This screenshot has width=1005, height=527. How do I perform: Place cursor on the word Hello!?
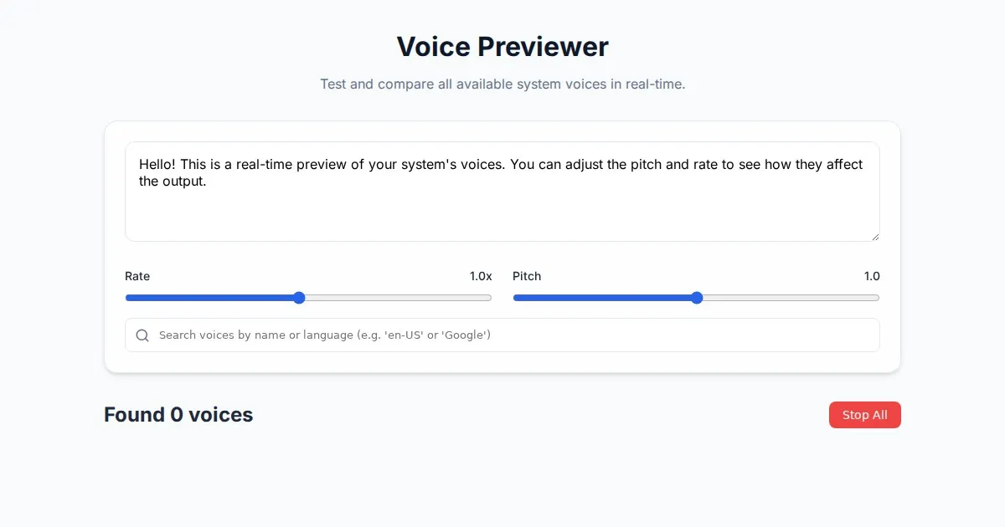click(x=157, y=165)
